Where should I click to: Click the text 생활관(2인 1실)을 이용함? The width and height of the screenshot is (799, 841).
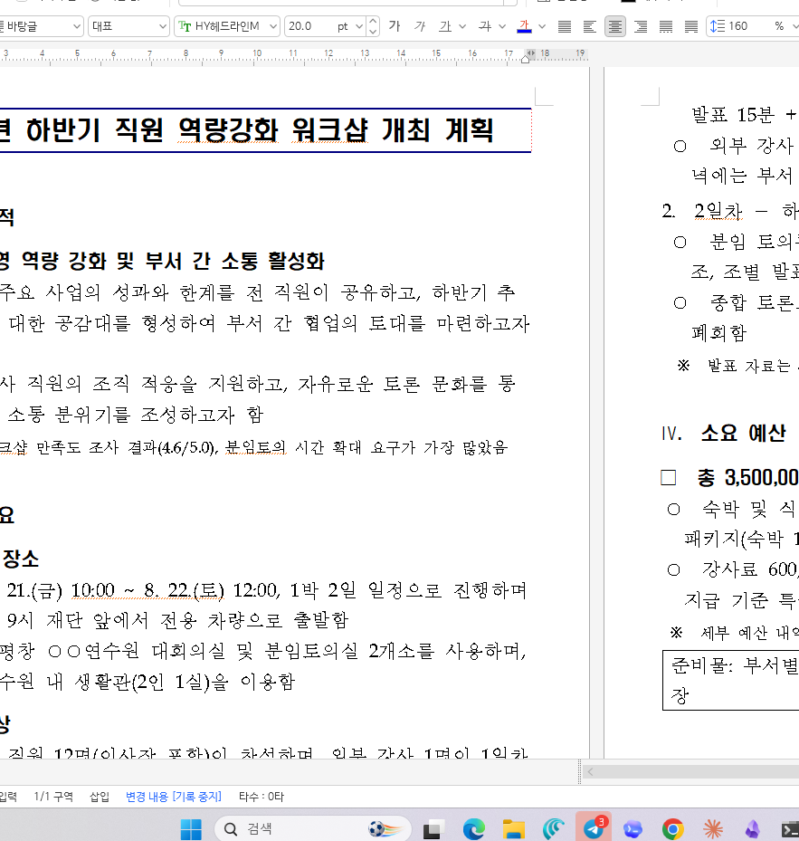pyautogui.click(x=185, y=682)
